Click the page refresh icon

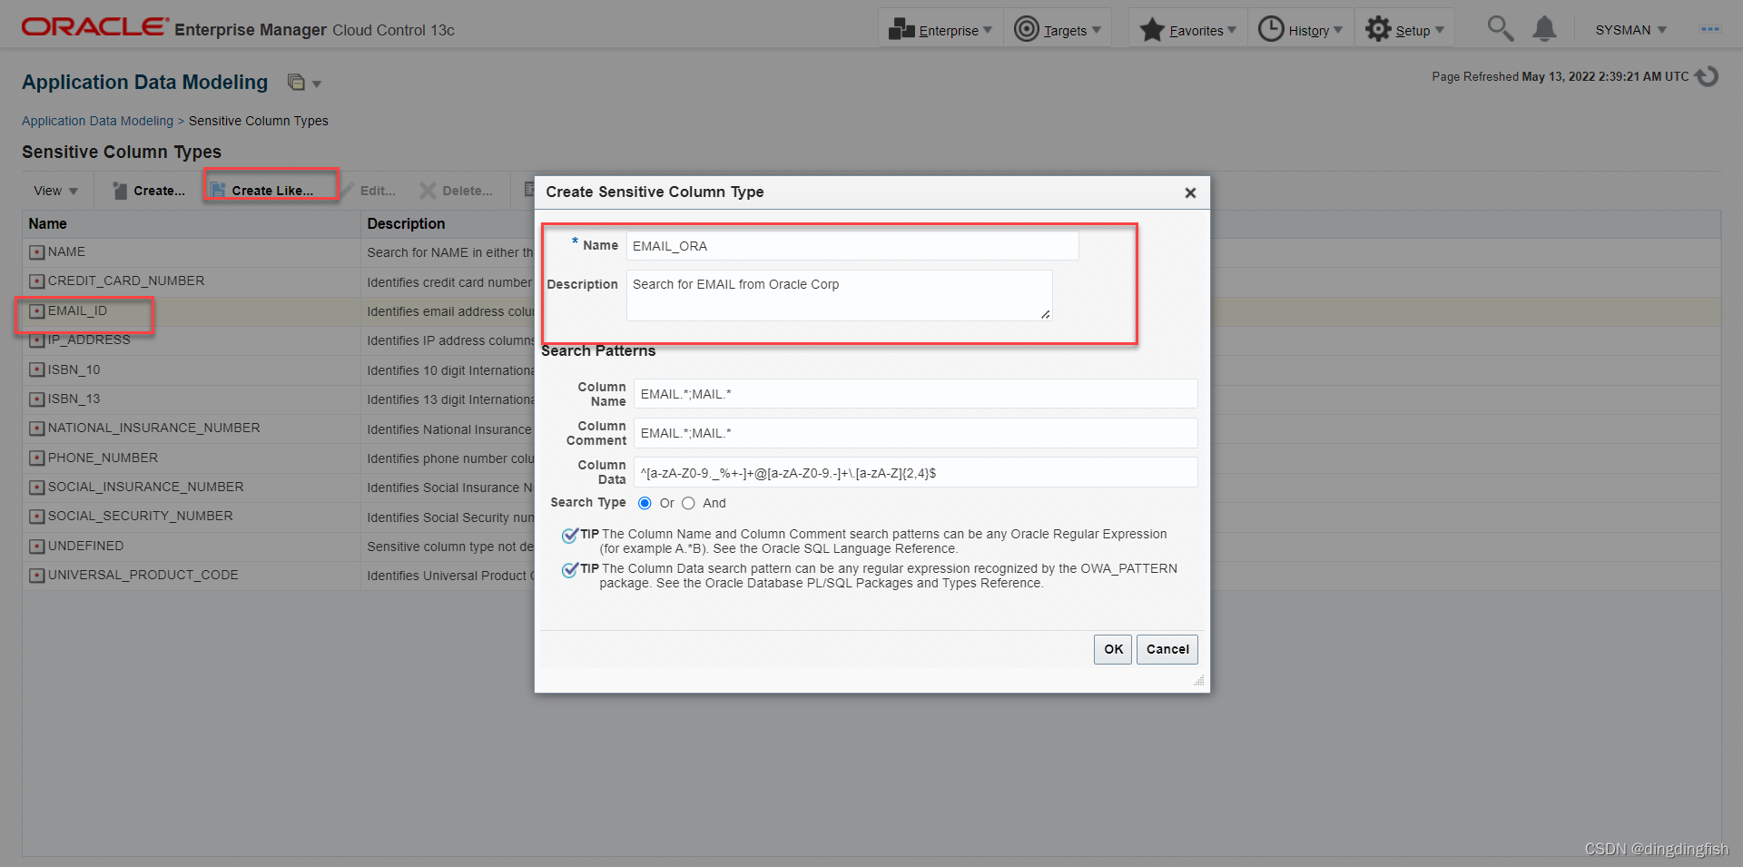pos(1707,76)
